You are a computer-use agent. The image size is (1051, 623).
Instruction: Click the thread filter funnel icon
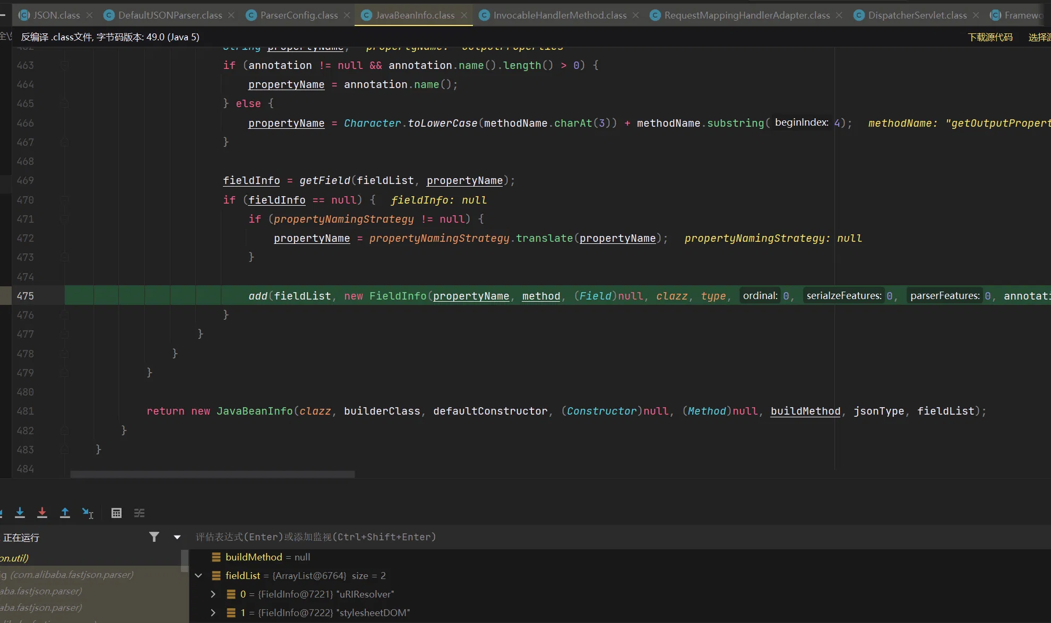point(154,537)
